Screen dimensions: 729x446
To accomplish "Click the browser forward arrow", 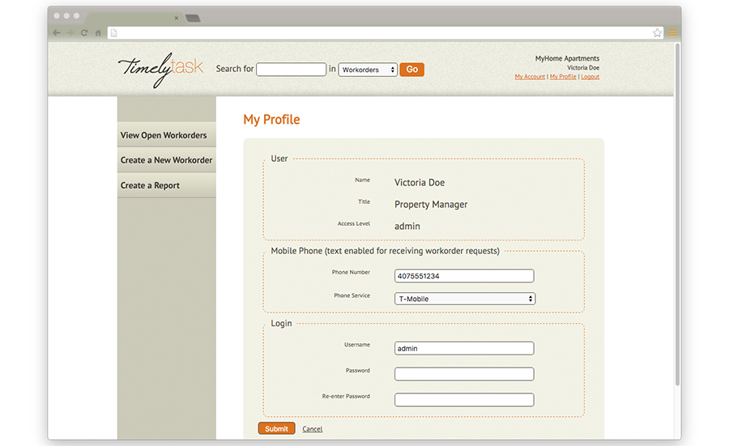I will (70, 33).
